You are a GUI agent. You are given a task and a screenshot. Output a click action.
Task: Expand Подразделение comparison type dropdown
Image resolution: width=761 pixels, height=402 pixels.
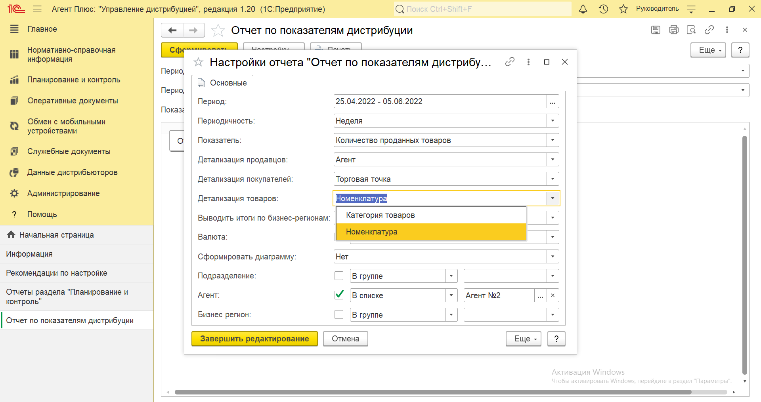(x=451, y=276)
